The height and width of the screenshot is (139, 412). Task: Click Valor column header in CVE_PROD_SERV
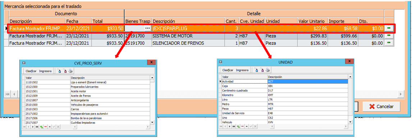[x=47, y=78]
